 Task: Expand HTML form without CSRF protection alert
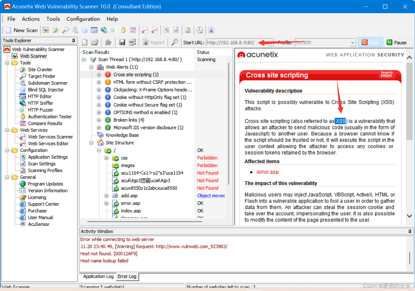[x=99, y=82]
